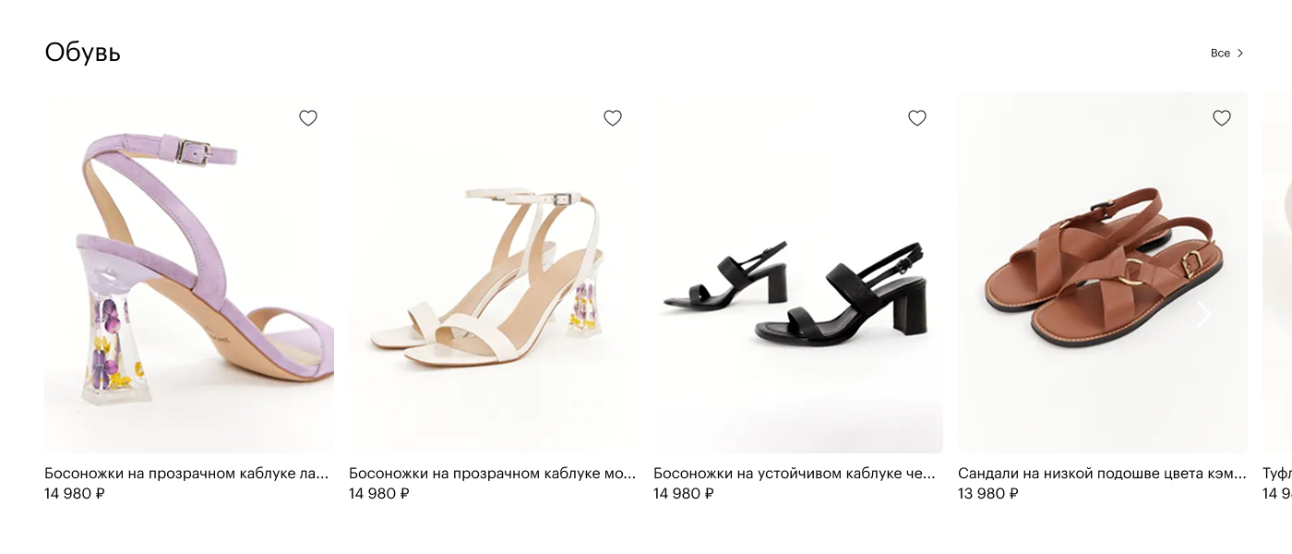Screen dimensions: 1292x554
Task: View the brown crisscross flat sandals image
Action: point(1103,272)
